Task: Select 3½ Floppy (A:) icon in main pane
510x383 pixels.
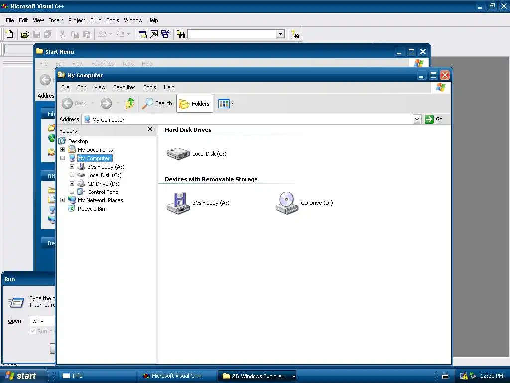Action: 178,203
